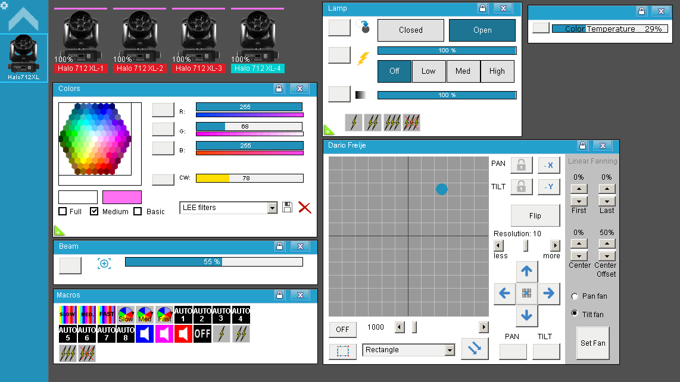Screen dimensions: 680x382
Task: Click crossed-out lightning macro in Macros panel
Action: coord(87,353)
